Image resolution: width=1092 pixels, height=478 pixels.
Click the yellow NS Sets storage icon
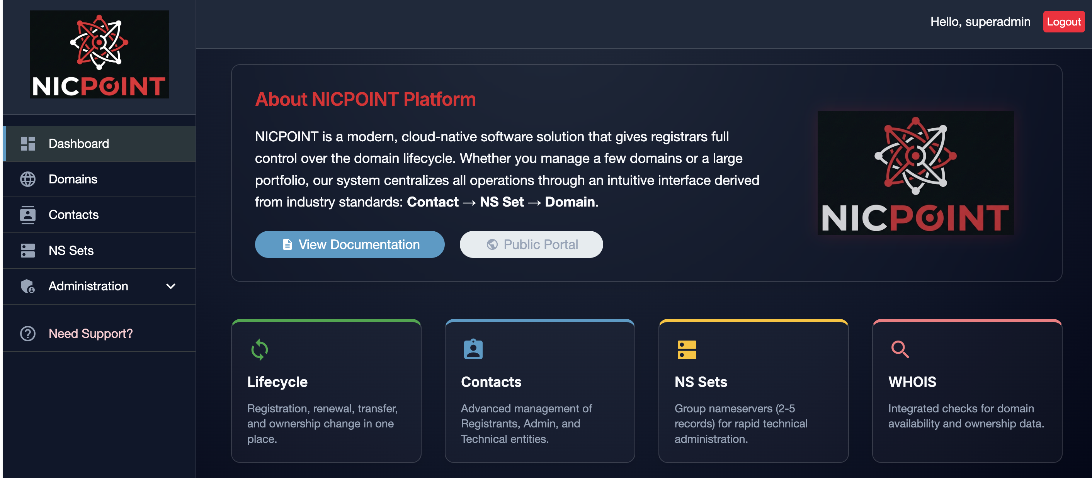pos(687,349)
